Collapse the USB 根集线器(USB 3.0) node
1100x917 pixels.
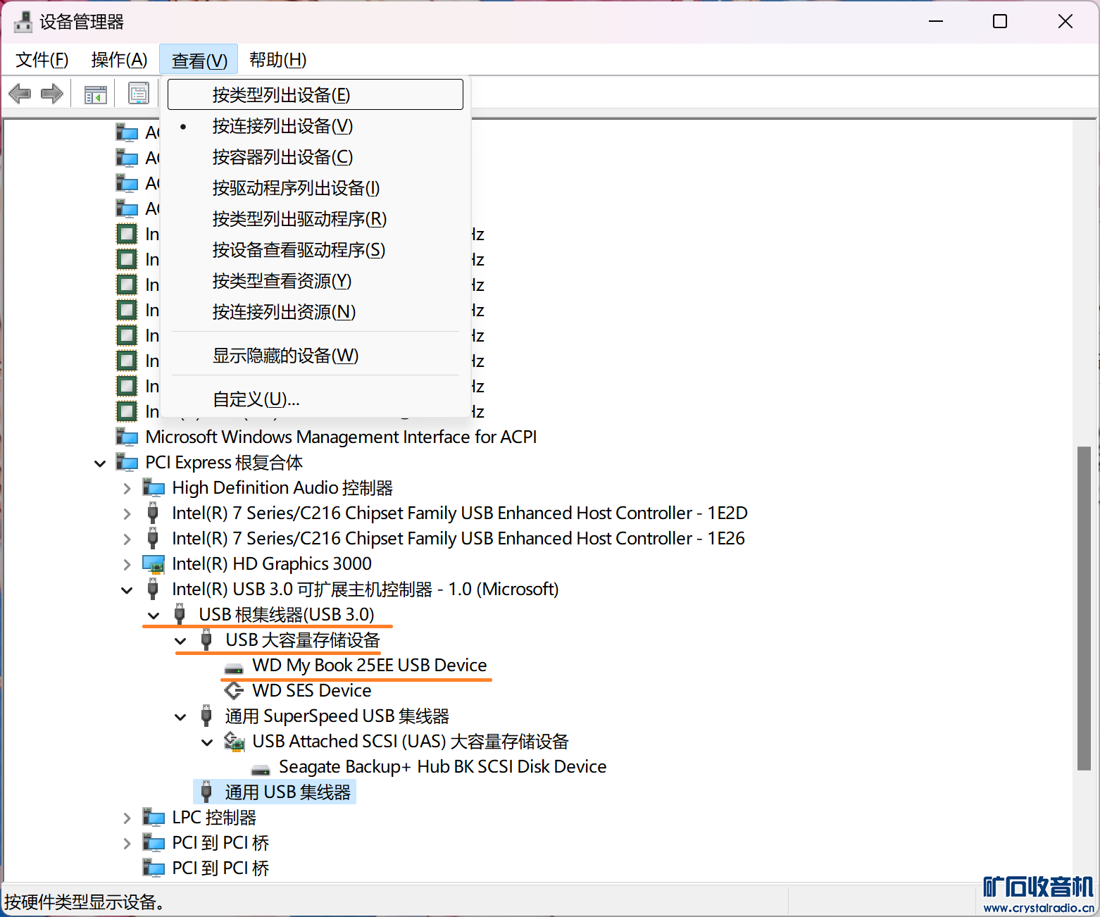pos(154,615)
